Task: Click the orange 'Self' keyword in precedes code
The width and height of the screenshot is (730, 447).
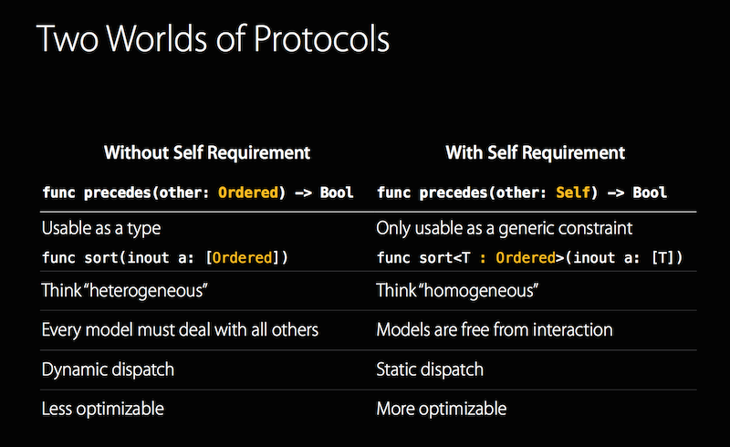Action: click(x=574, y=192)
